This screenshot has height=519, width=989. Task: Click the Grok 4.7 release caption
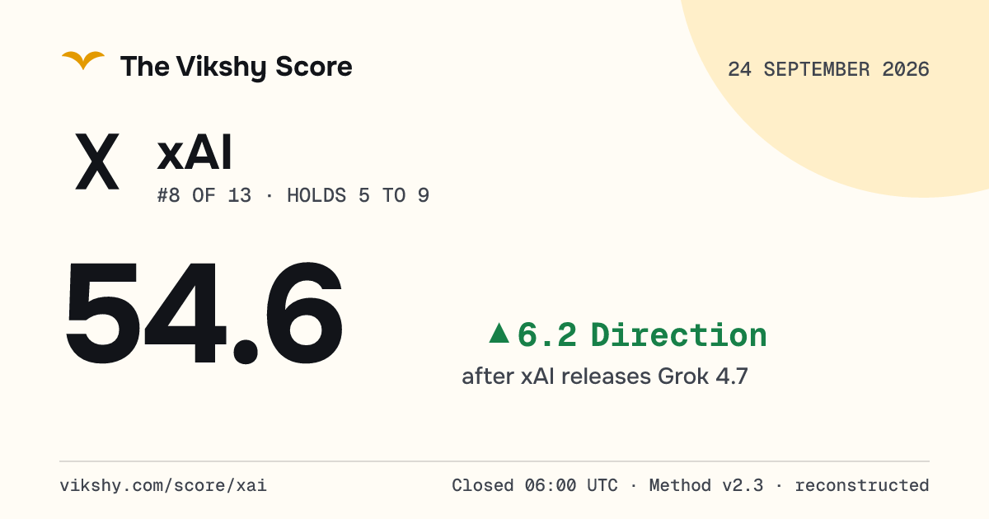[x=605, y=376]
